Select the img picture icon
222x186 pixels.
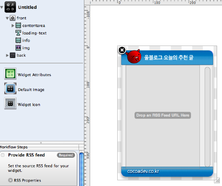tap(18, 48)
